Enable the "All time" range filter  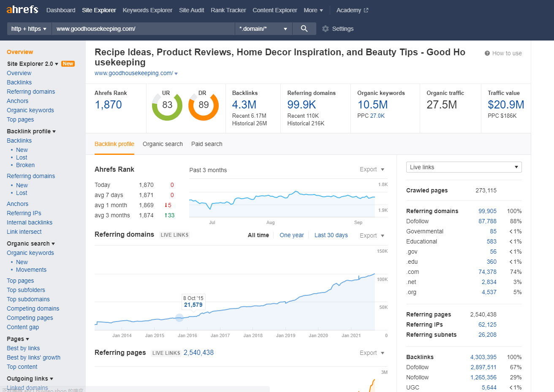[258, 235]
